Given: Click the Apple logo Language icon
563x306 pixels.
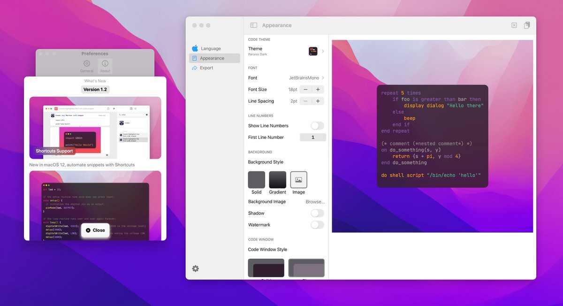Looking at the screenshot, I should [x=195, y=48].
